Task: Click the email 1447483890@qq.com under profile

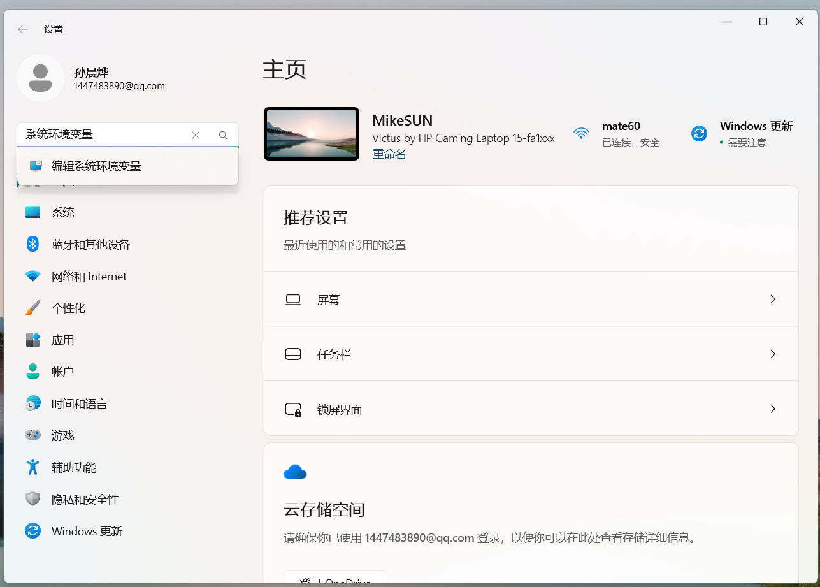Action: pos(119,86)
